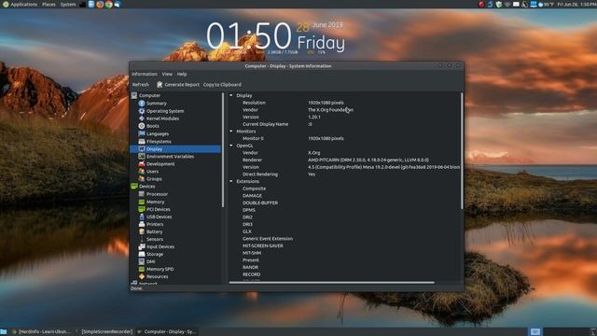Open the Storage disk icon
This screenshot has width=597, height=336.
point(142,254)
